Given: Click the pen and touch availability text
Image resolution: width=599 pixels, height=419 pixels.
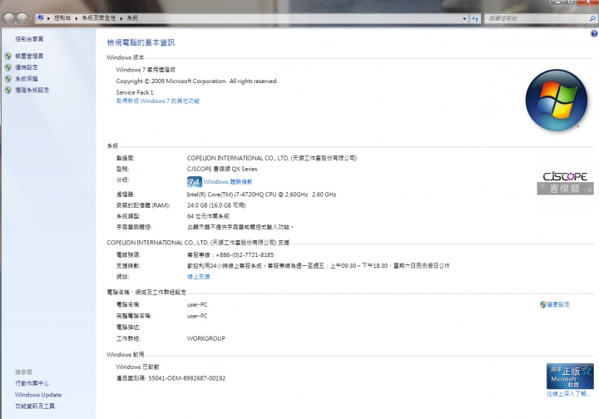Looking at the screenshot, I should (240, 228).
